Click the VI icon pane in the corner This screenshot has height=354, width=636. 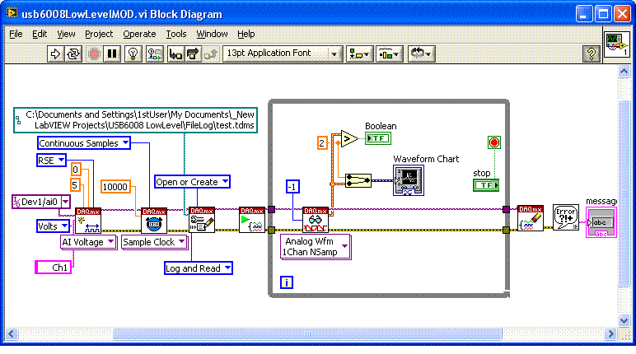point(617,45)
